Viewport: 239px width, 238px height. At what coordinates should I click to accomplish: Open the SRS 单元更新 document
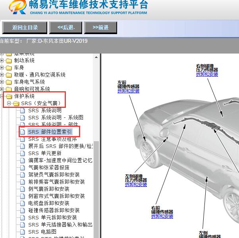(x=45, y=154)
